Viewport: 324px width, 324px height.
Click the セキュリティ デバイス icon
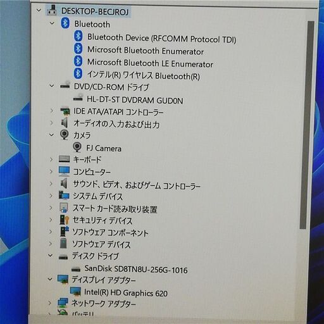tap(64, 220)
